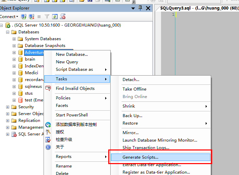The height and width of the screenshot is (175, 239).
Task: Choose Back Up from the submenu
Action: 132,116
